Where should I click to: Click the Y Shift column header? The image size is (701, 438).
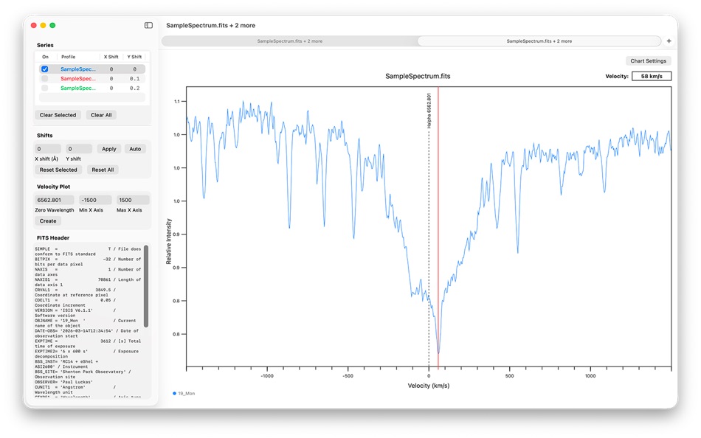pyautogui.click(x=134, y=57)
